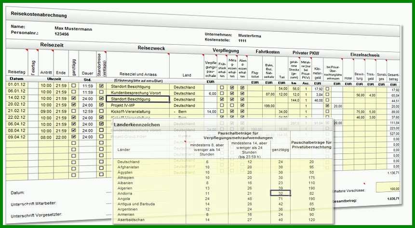The height and width of the screenshot is (228, 415).
Task: Click Äthiopien in the Länder list
Action: coord(126,177)
